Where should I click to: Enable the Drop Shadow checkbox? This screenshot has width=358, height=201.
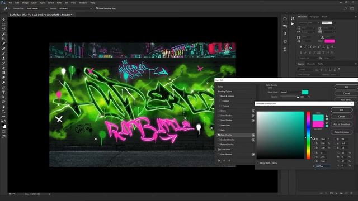click(x=219, y=154)
